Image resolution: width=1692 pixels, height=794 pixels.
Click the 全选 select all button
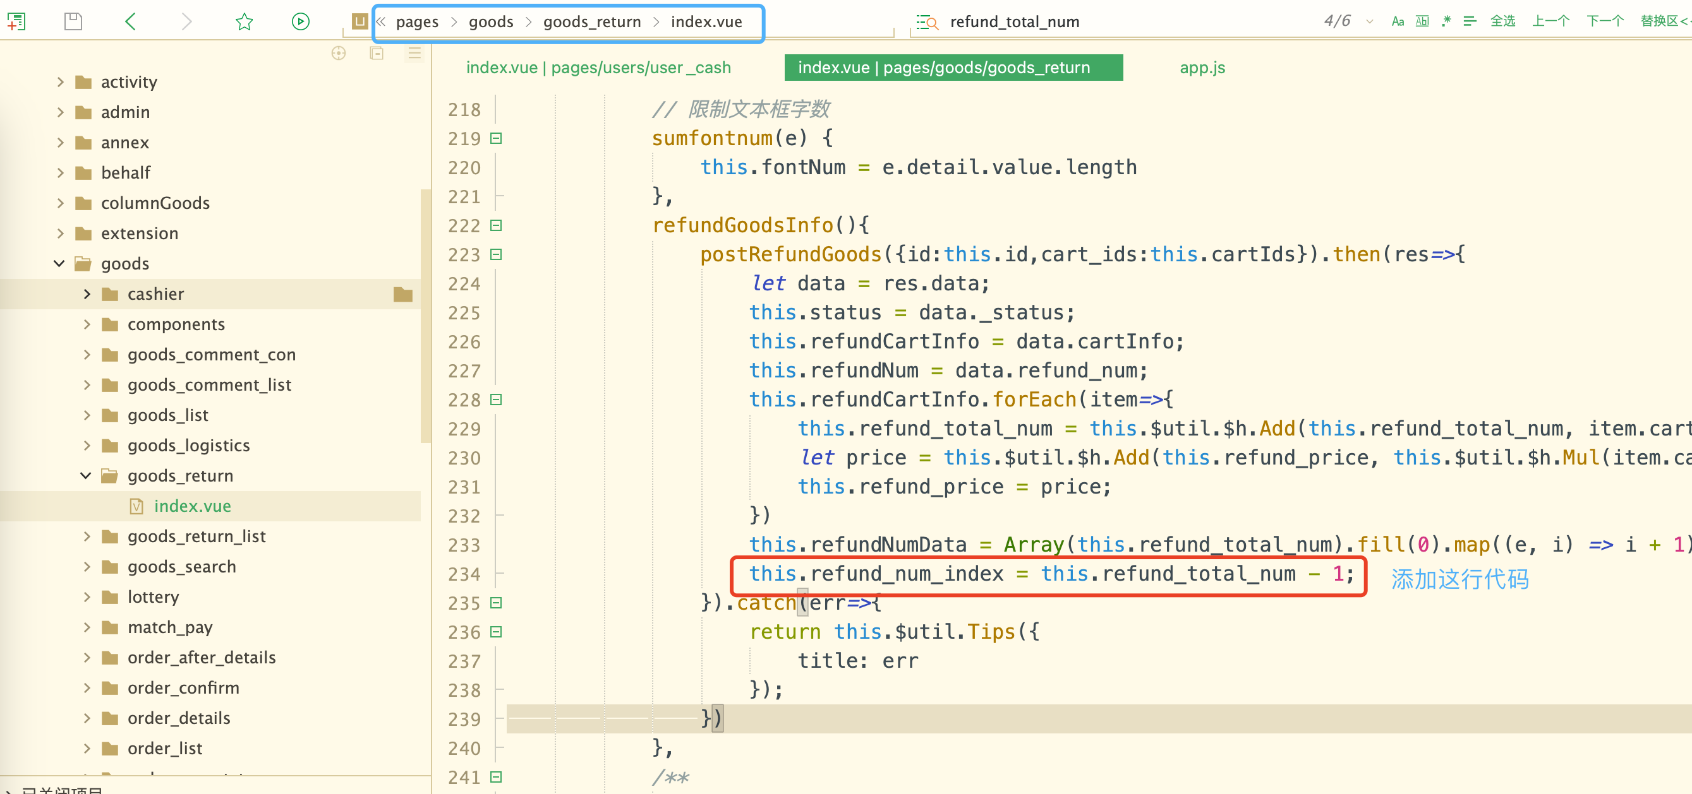tap(1502, 21)
